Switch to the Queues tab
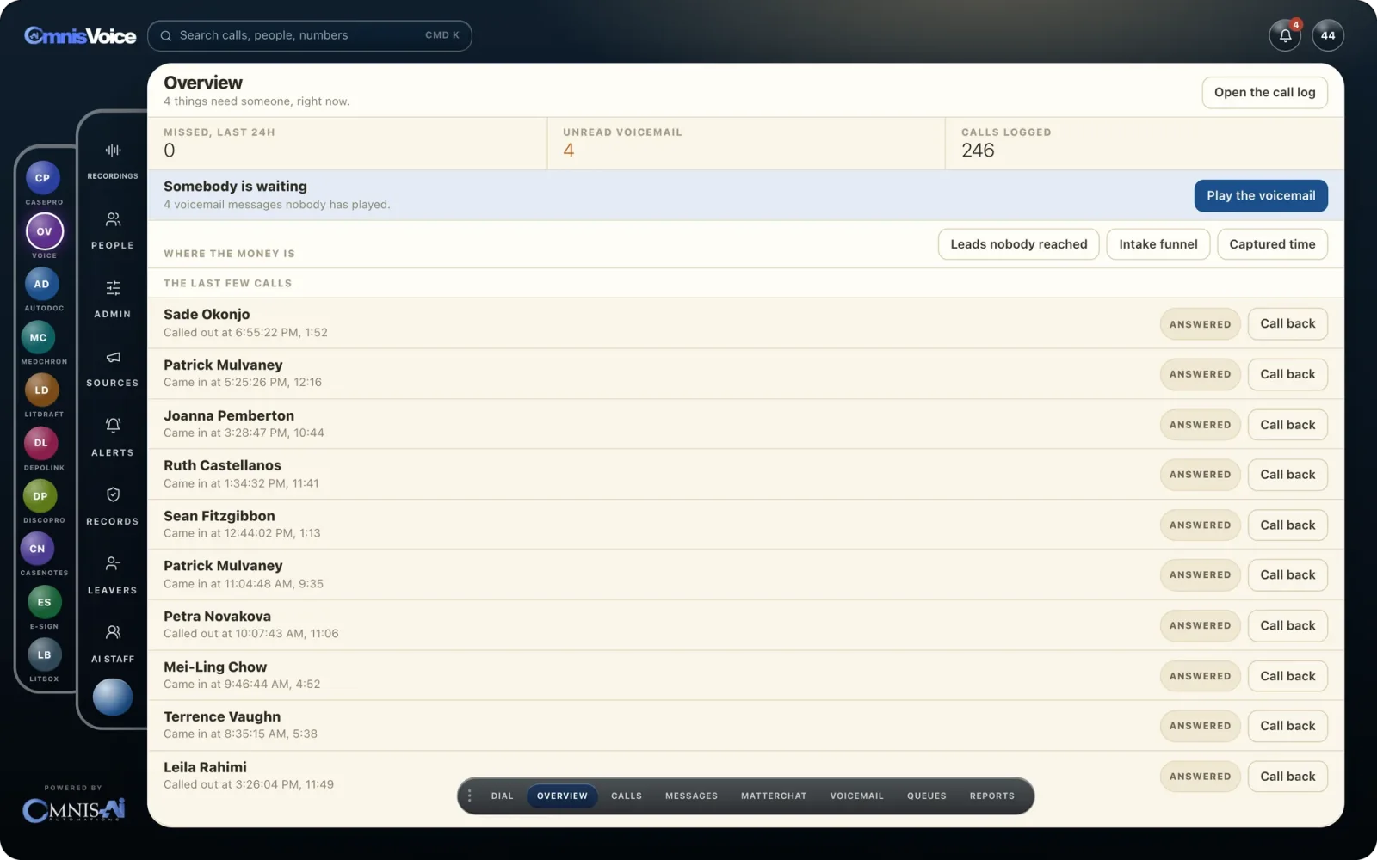Image resolution: width=1377 pixels, height=860 pixels. click(926, 795)
